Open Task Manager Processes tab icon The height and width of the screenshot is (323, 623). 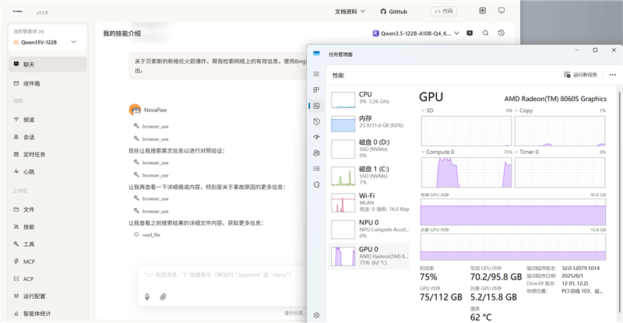coord(316,90)
